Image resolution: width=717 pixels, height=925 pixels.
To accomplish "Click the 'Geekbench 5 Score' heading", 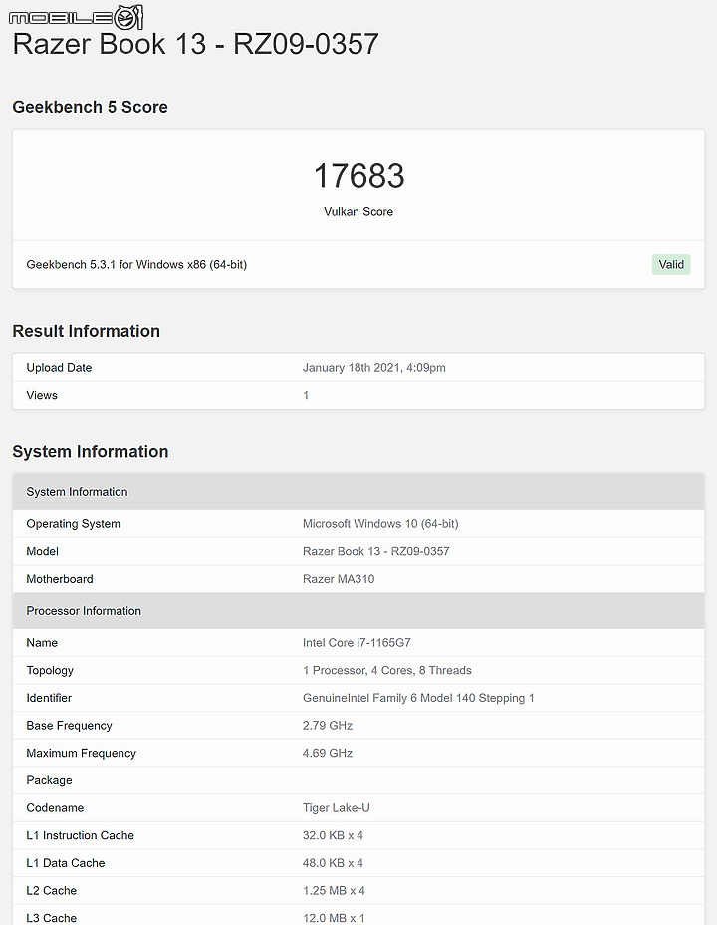I will click(91, 107).
